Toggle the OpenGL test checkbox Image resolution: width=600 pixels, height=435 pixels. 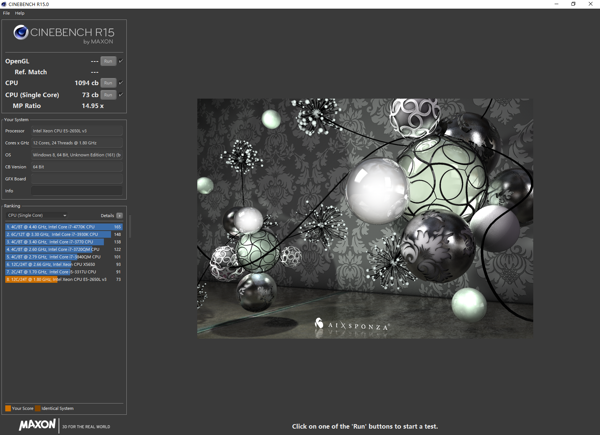(x=121, y=61)
